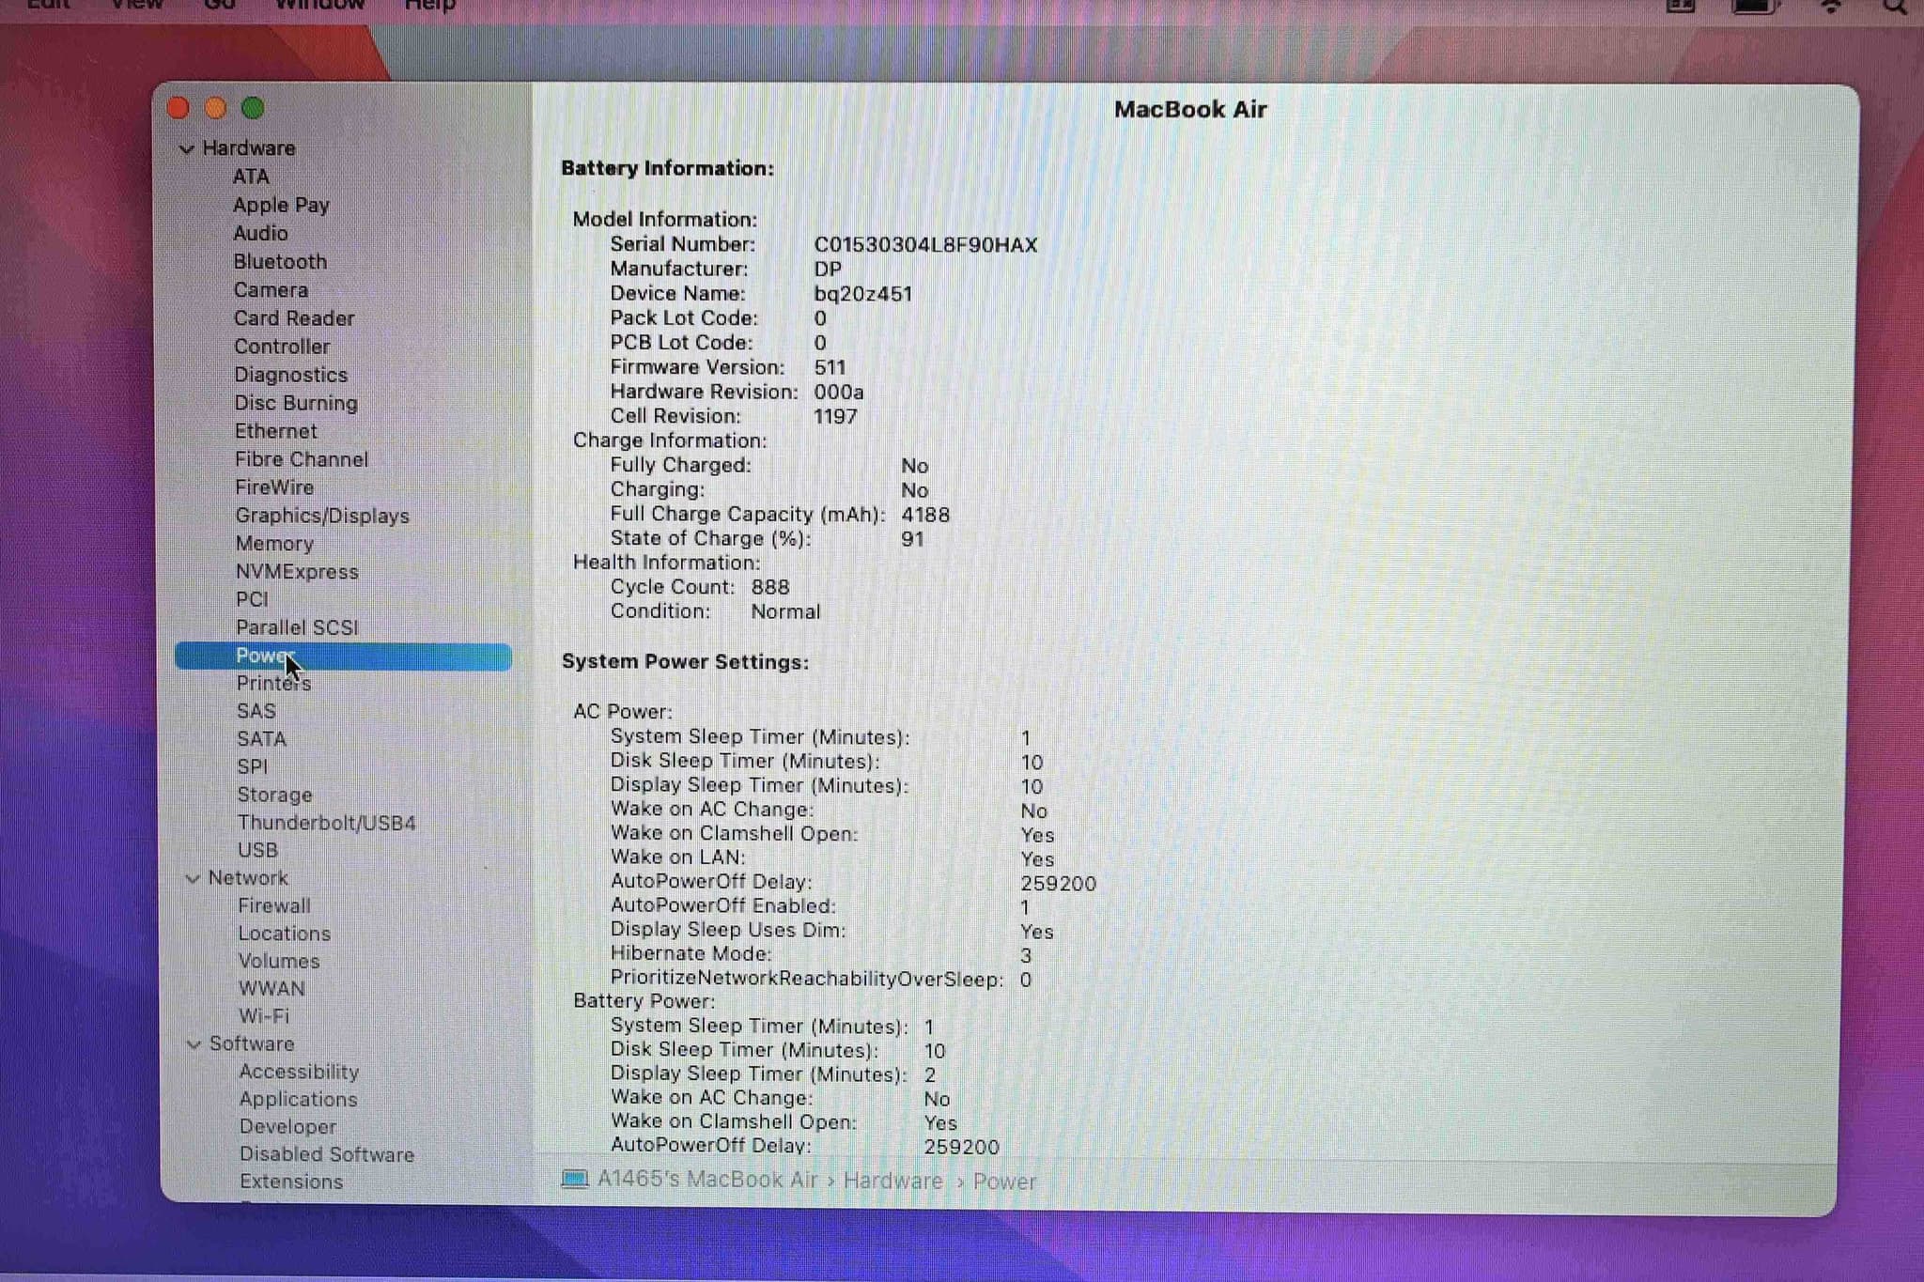1924x1282 pixels.
Task: Click the Cycle Count value 888
Action: (770, 587)
